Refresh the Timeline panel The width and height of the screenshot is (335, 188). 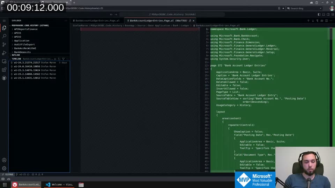pos(59,59)
